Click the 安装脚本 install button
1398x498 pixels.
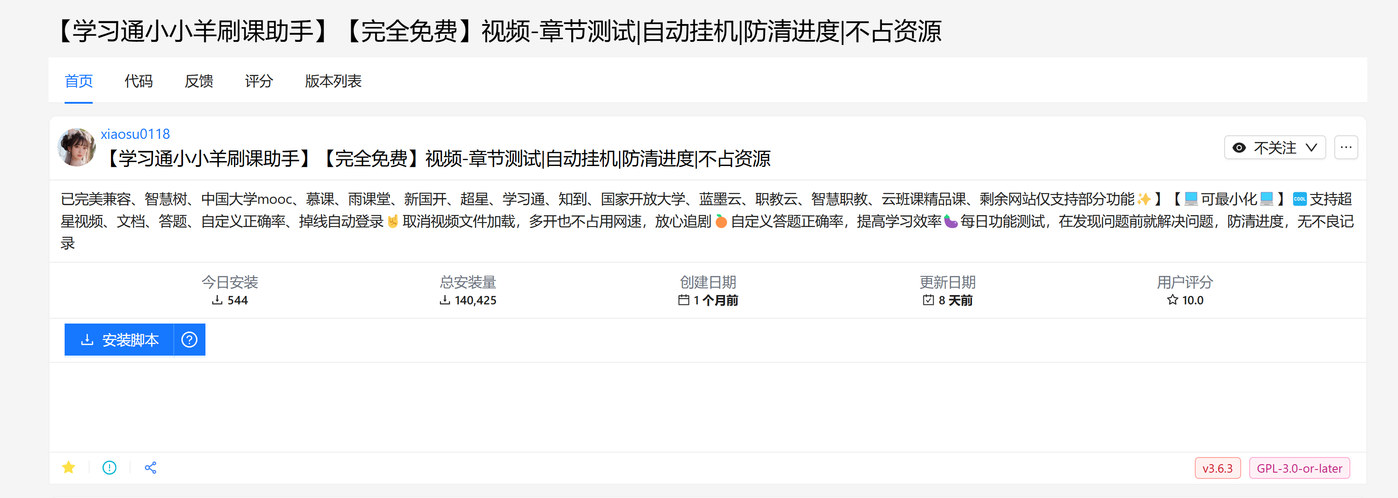(x=119, y=340)
